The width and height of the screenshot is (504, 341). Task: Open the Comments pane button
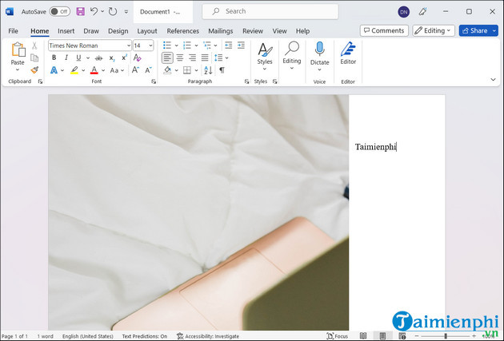[384, 30]
